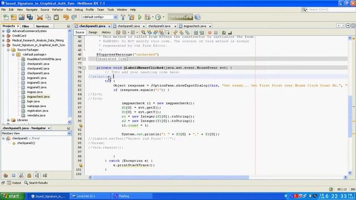Select imgpascheck.java in Projects tree
This screenshot has height=200, width=356.
pyautogui.click(x=38, y=97)
